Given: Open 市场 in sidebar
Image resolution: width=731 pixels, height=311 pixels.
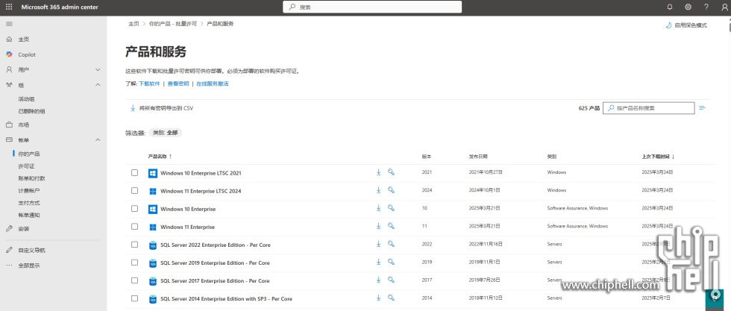Looking at the screenshot, I should tap(24, 125).
